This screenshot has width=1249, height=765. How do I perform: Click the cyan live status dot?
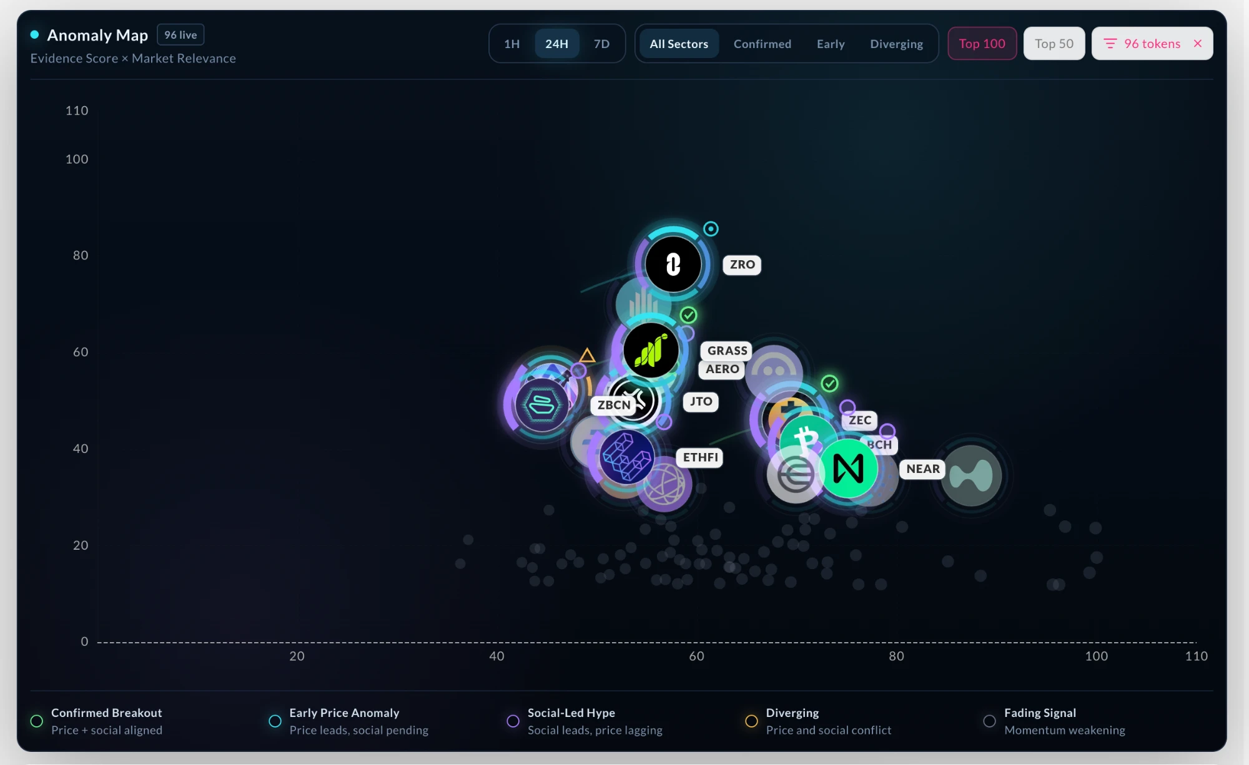tap(34, 34)
